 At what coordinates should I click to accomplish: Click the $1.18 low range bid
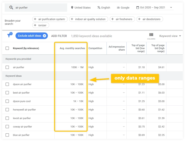click(x=141, y=67)
